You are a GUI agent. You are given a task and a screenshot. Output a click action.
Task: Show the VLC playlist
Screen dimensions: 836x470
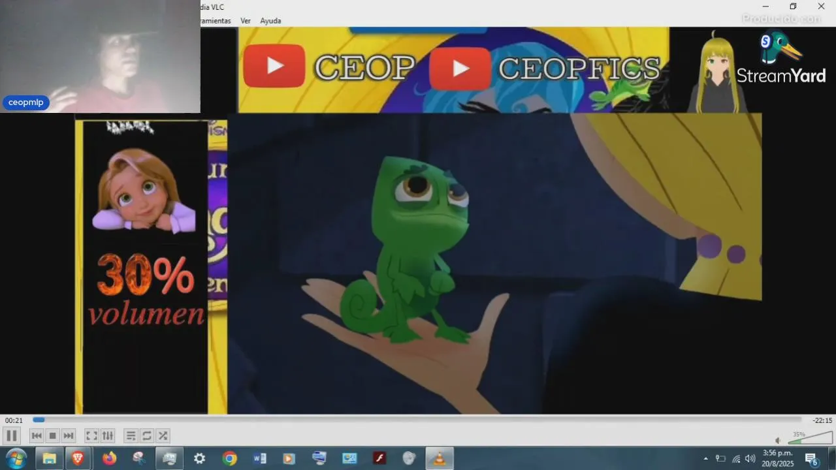tap(131, 435)
